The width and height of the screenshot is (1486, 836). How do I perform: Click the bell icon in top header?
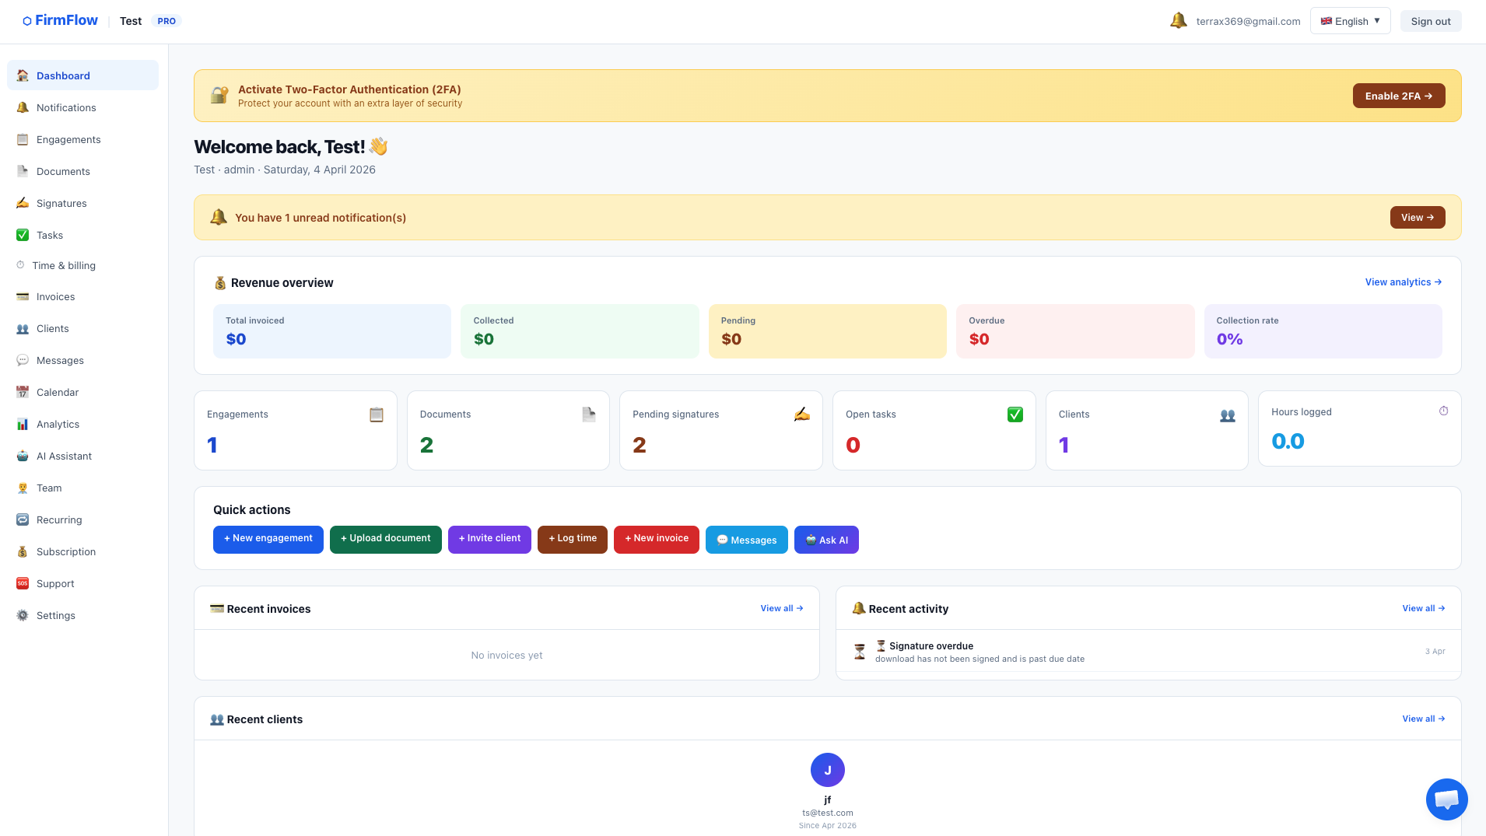point(1179,21)
